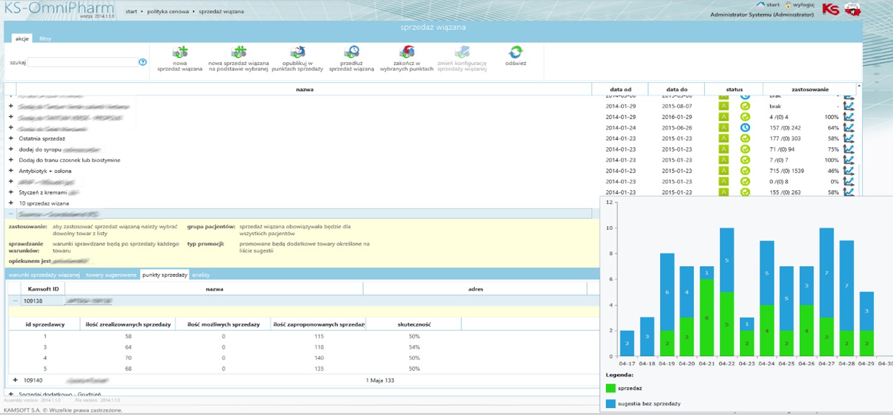
Task: Click the blue help icon beside search field
Action: (x=143, y=63)
